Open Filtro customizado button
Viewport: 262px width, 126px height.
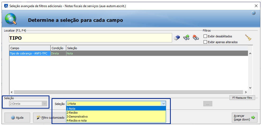pyautogui.click(x=50, y=118)
